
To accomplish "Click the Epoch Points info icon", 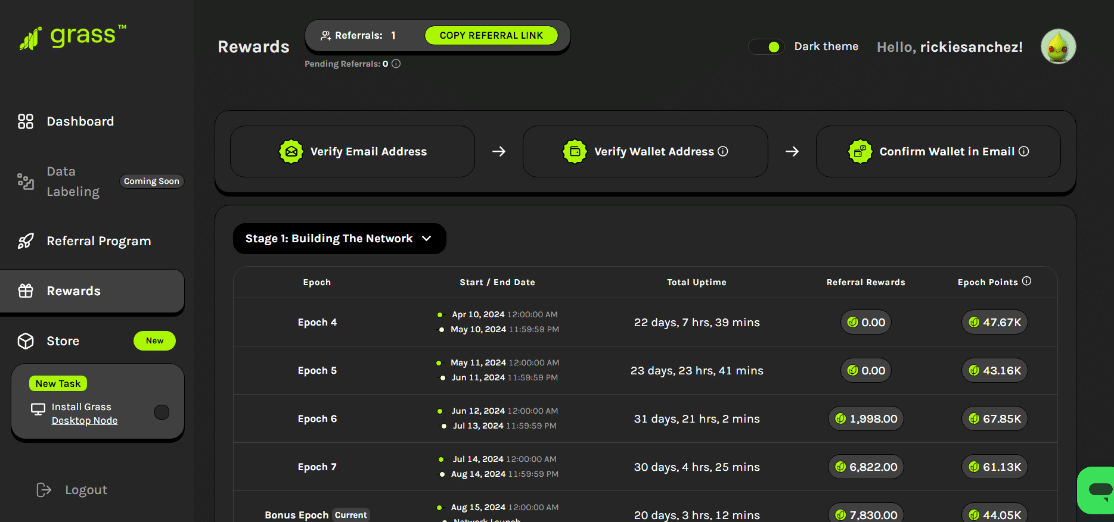I will pos(1026,281).
